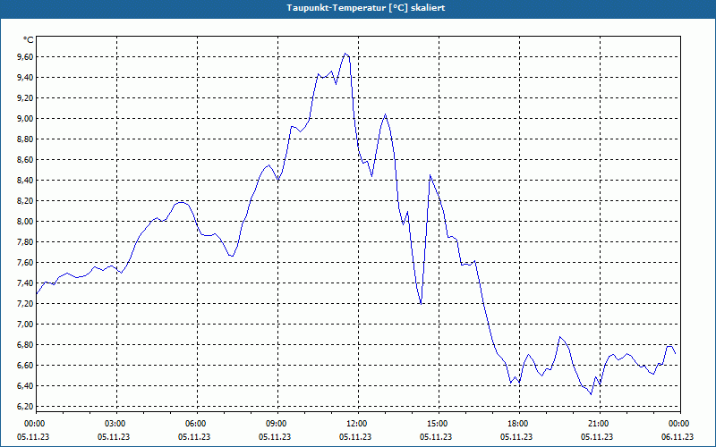The image size is (716, 447).
Task: Click the 12:00 time axis label
Action: click(358, 424)
